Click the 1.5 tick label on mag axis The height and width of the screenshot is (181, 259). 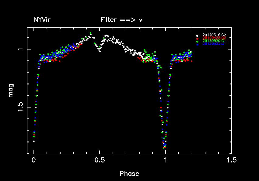pos(20,107)
